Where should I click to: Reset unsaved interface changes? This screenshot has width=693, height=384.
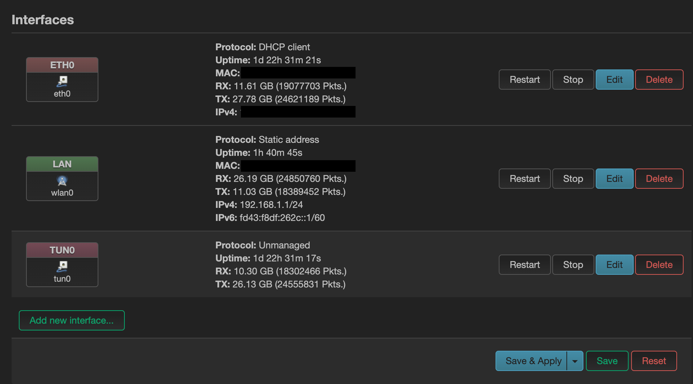pos(654,361)
